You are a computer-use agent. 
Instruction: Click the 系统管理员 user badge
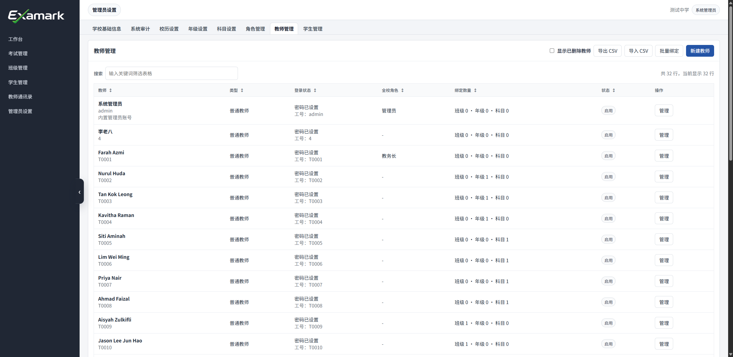[706, 10]
